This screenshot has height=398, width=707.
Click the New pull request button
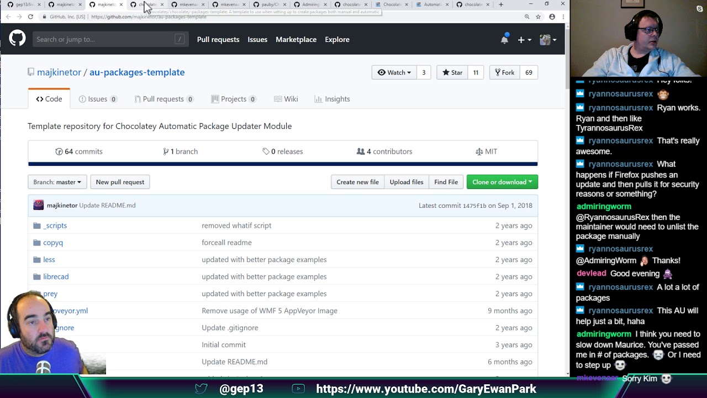(x=120, y=182)
